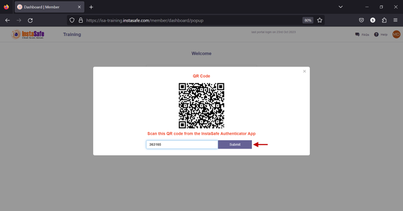Viewport: 403px width, 211px height.
Task: Click the Firefox logo icon in title bar
Action: click(x=7, y=7)
